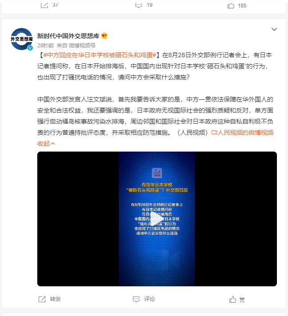Viewport: 288px width, 316px height.
Task: Open comments icon showing 19 on previous post
Action: click(x=138, y=5)
